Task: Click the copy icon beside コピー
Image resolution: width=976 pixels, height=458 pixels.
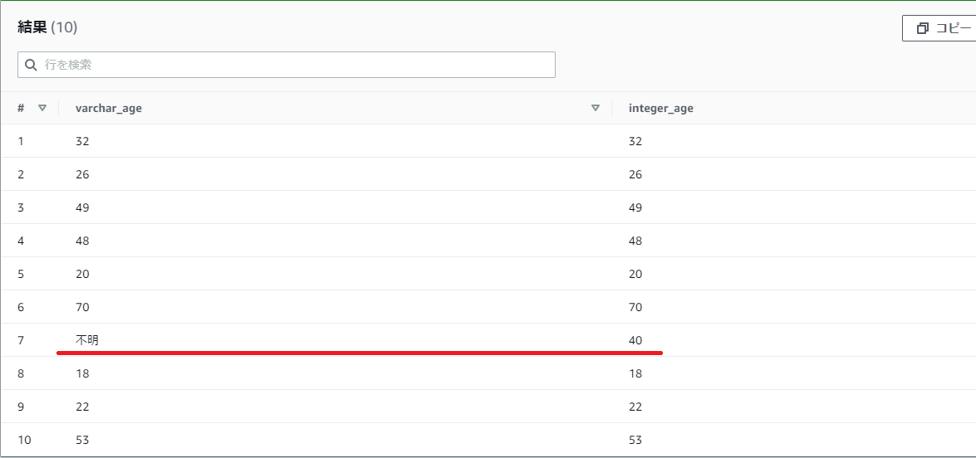Action: [x=922, y=28]
